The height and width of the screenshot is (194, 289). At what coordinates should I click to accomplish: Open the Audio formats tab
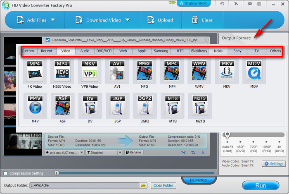click(85, 51)
